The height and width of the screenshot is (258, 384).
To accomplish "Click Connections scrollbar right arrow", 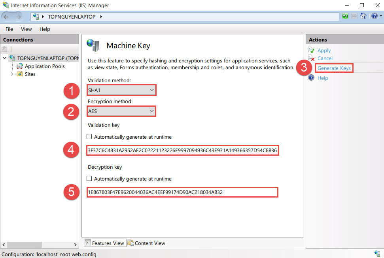I will (x=76, y=245).
